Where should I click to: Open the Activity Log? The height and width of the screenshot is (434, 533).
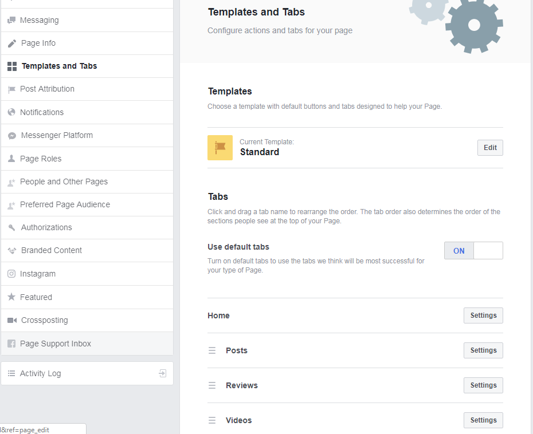87,373
